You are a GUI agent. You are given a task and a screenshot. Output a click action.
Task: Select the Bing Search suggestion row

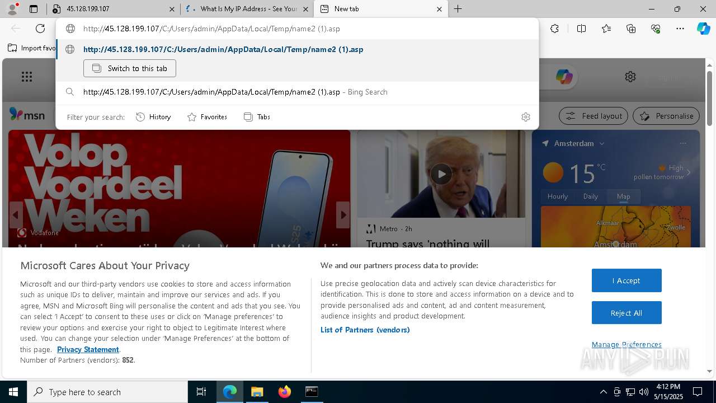[x=297, y=92]
